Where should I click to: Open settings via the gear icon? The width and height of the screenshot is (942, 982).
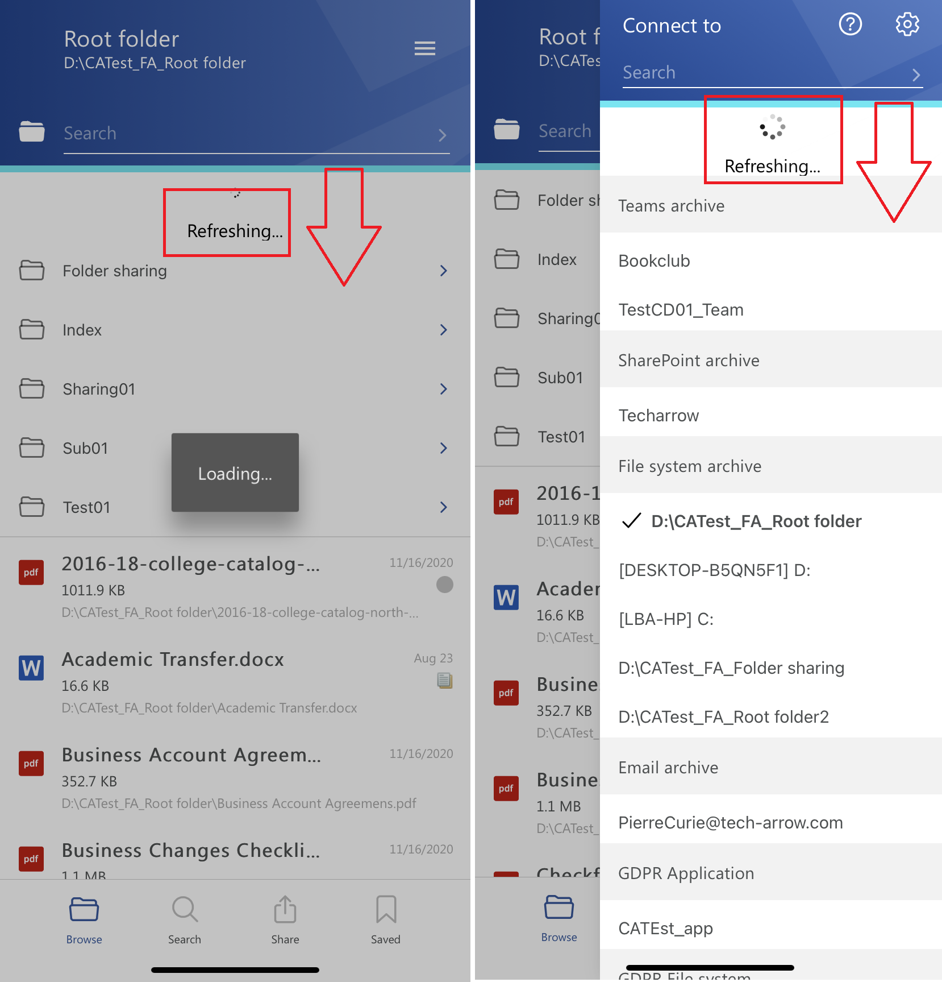907,24
